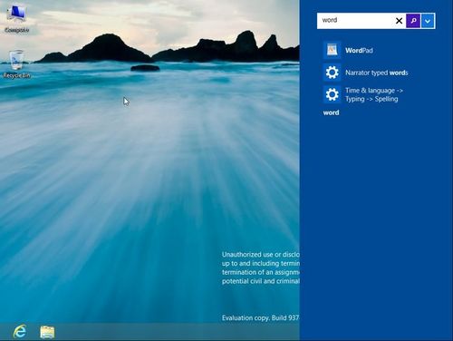Open Time & language Typing Spelling result
The image size is (453, 341).
(x=374, y=94)
